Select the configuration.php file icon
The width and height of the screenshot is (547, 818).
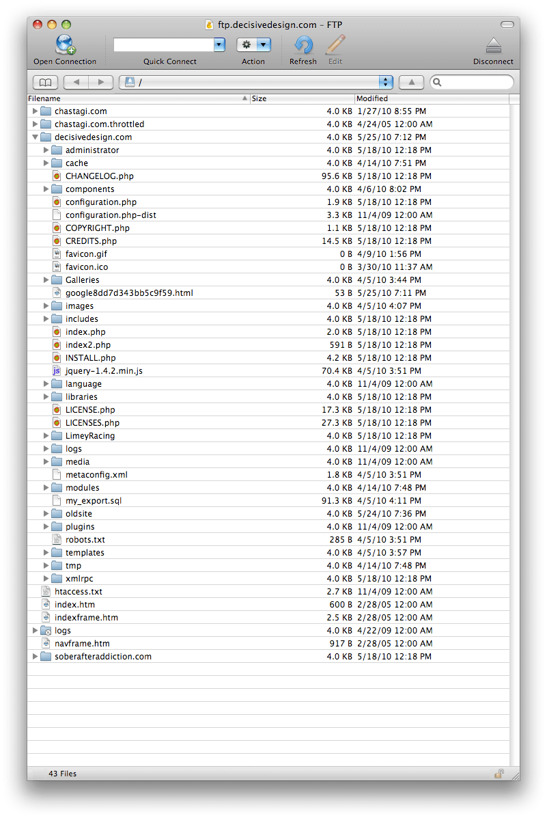pos(57,202)
